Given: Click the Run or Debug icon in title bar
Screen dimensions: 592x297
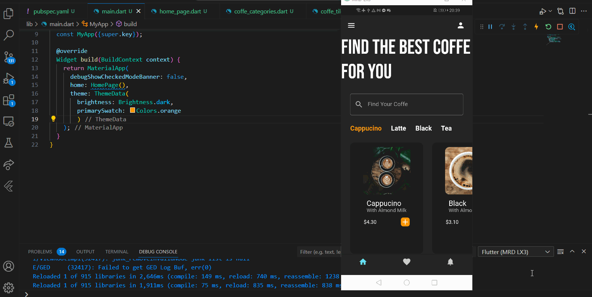Looking at the screenshot, I should [x=542, y=12].
